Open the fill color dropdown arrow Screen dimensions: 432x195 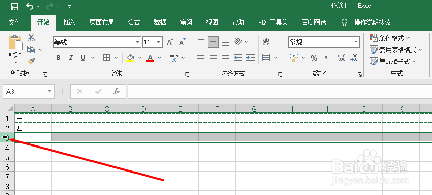(140, 58)
